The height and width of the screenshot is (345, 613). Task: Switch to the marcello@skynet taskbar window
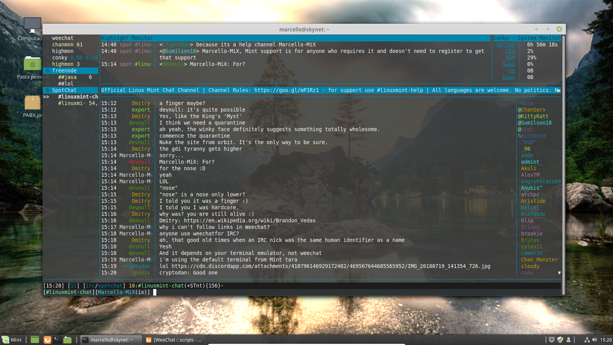(111, 340)
